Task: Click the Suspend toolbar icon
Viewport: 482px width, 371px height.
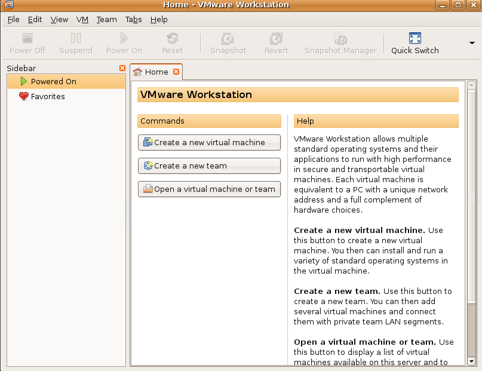Action: pyautogui.click(x=76, y=38)
